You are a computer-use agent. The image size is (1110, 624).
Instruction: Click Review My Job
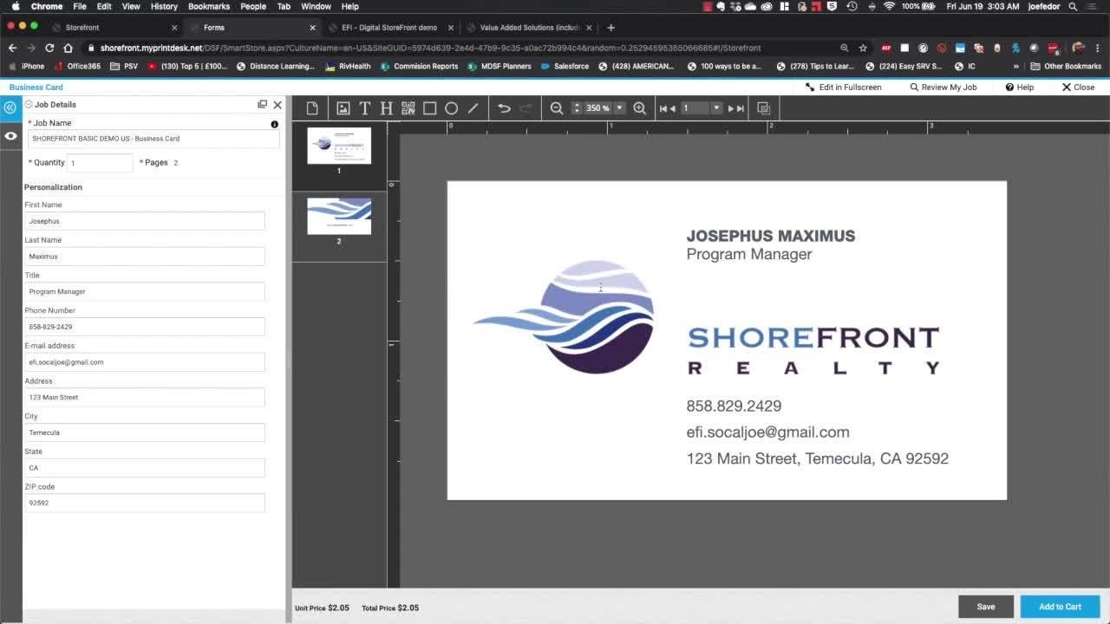pos(943,88)
